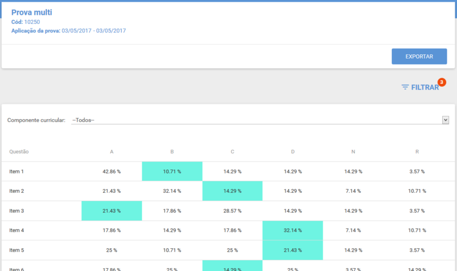Screen dimensions: 457x271
Task: Open the Componente curricular dropdown arrow
Action: click(446, 120)
